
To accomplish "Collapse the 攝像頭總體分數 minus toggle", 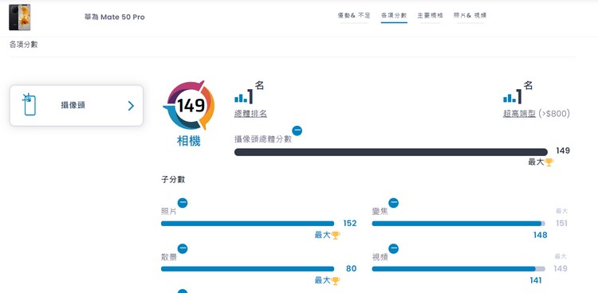I will (x=297, y=131).
